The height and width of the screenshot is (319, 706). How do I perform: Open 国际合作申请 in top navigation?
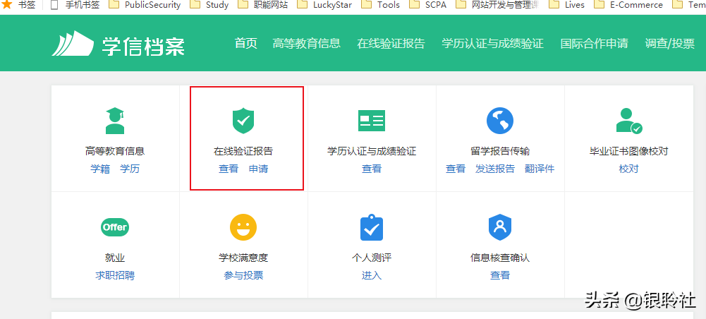tap(595, 43)
